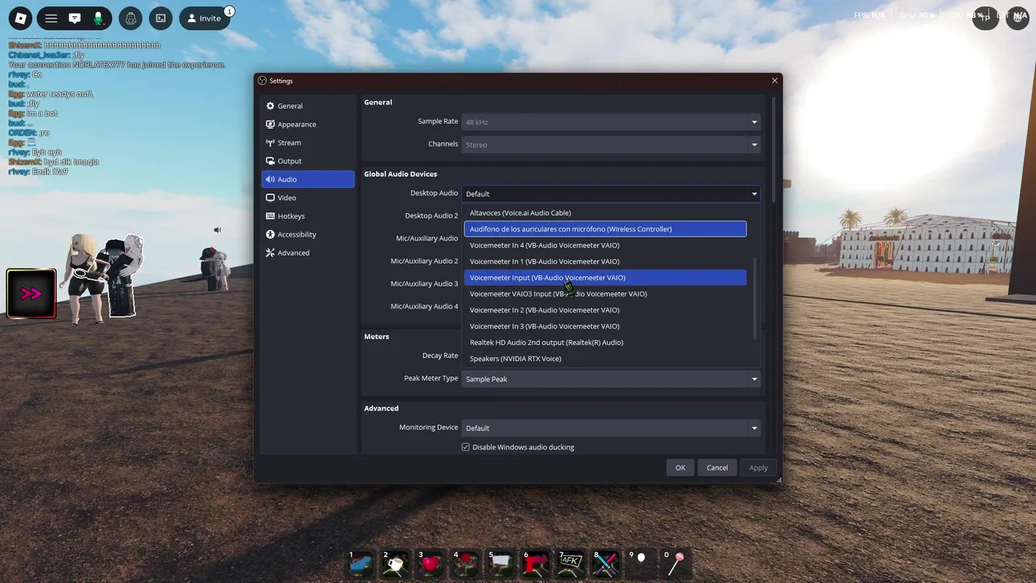Image resolution: width=1036 pixels, height=583 pixels.
Task: Click the 'Global Audio Devices' section heading
Action: pyautogui.click(x=401, y=174)
